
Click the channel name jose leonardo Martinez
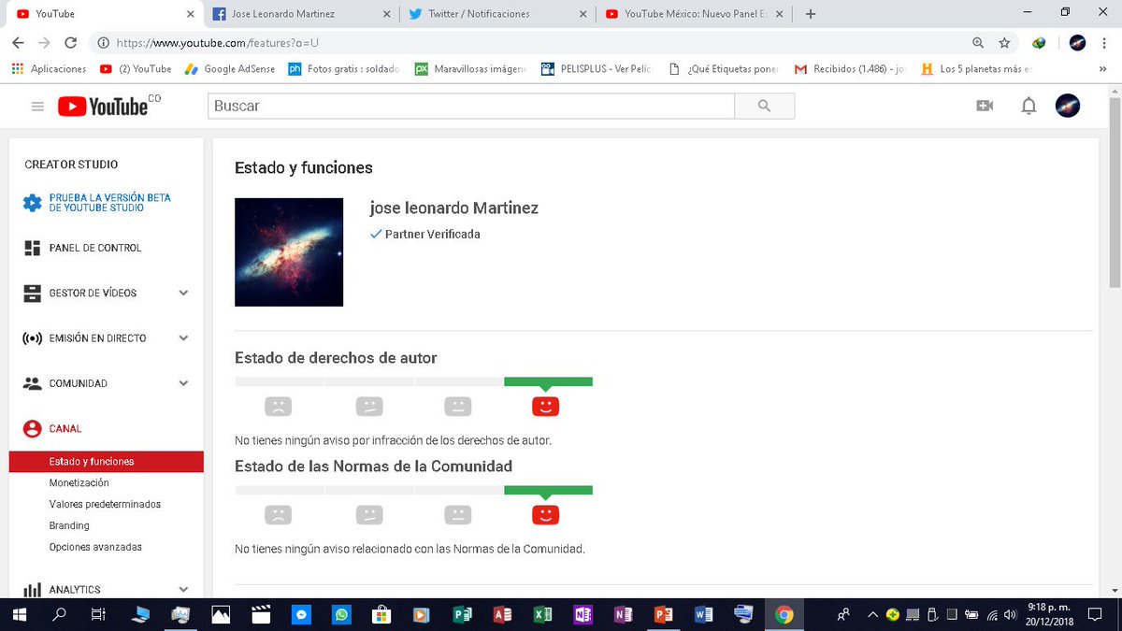click(454, 208)
